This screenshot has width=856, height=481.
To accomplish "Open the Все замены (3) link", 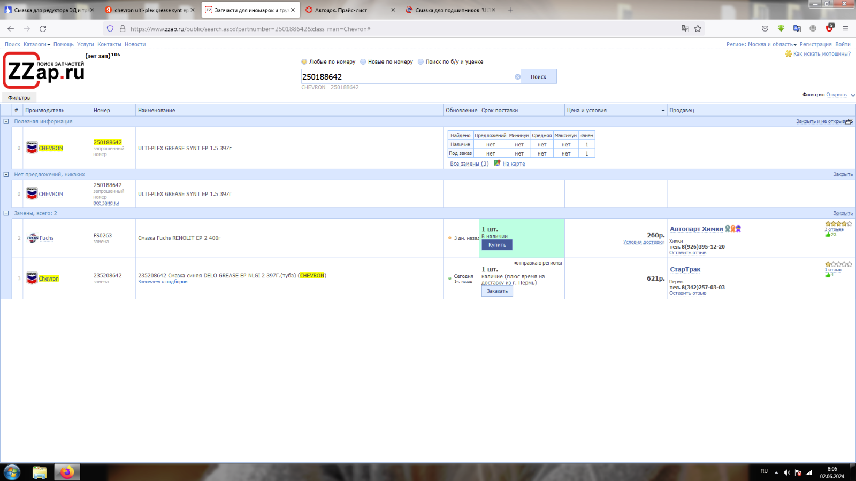I will click(469, 164).
